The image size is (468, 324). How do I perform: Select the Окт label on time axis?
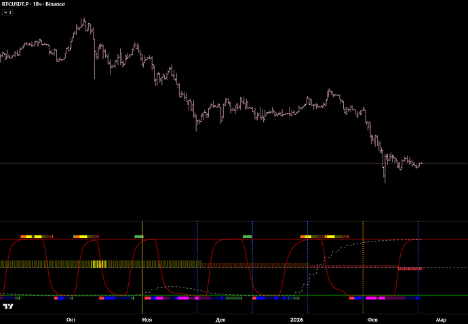(x=70, y=319)
